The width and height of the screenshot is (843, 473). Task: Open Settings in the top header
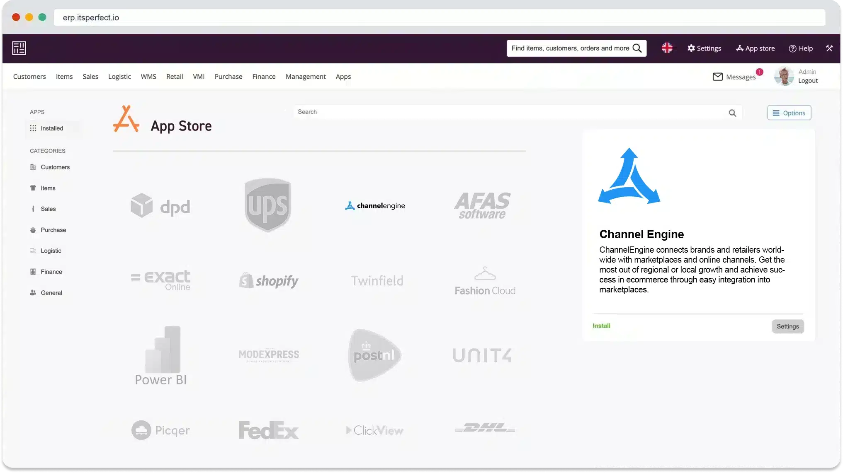point(704,48)
